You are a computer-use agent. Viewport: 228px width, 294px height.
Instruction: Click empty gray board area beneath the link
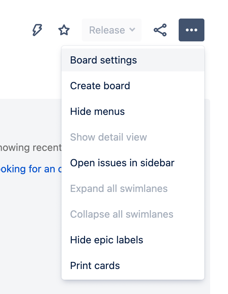click(x=30, y=225)
